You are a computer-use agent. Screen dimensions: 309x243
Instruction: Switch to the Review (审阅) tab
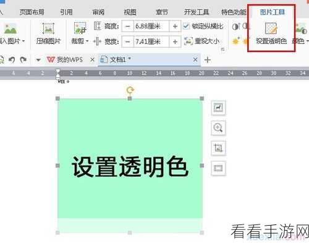(x=98, y=12)
